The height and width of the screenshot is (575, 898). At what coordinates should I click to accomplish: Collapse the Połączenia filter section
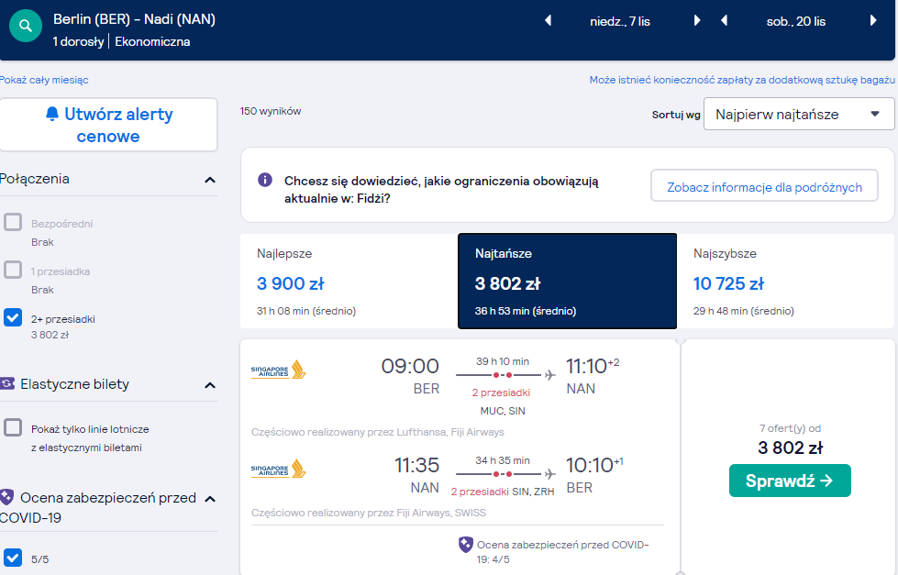coord(210,180)
